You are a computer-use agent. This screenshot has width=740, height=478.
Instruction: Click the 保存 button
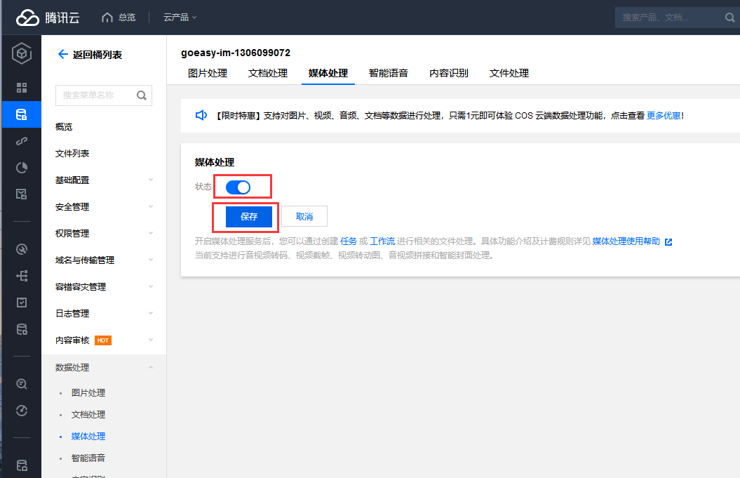point(249,217)
